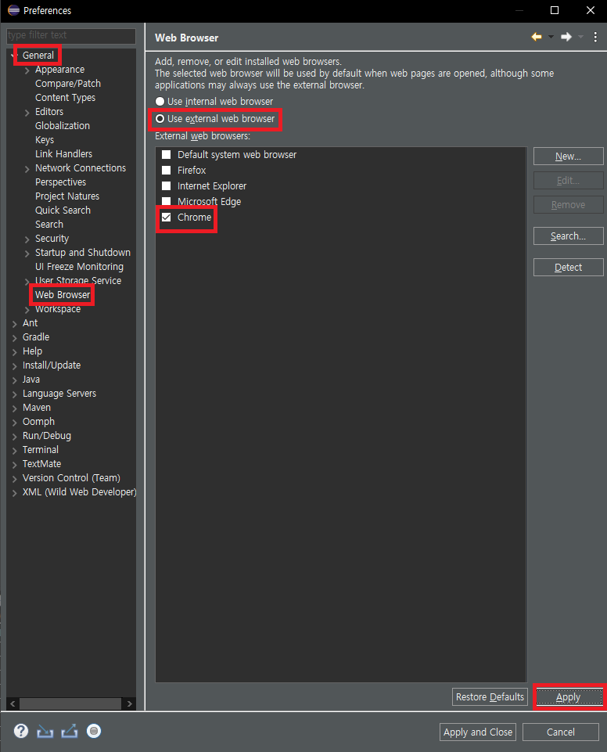Viewport: 607px width, 752px height.
Task: Select Language Servers category
Action: click(59, 394)
